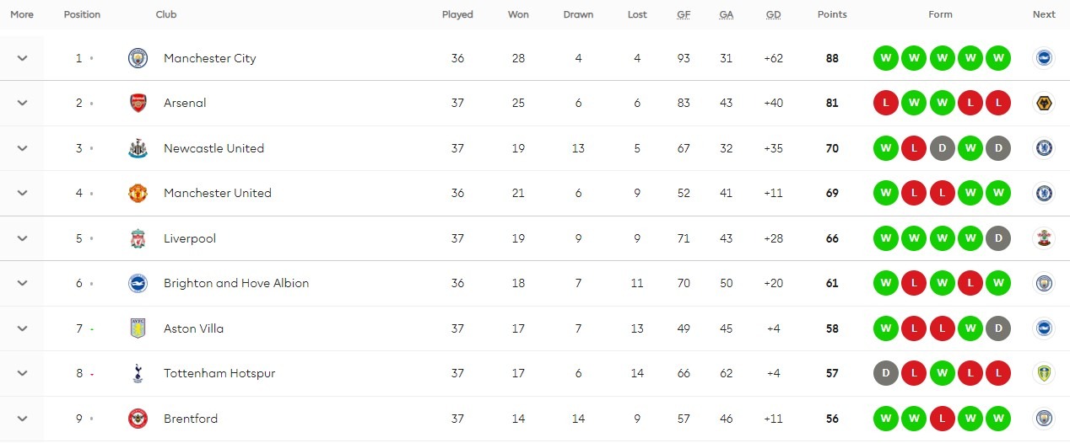Open Arsenal's next opponent Wolves crest
This screenshot has width=1070, height=443.
click(x=1044, y=103)
